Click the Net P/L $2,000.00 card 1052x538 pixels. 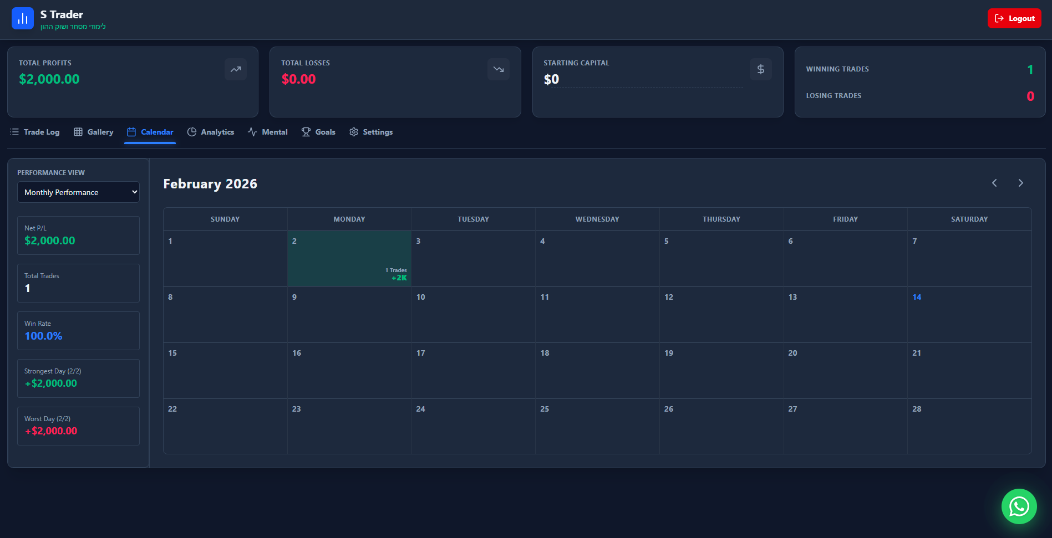[x=78, y=235]
